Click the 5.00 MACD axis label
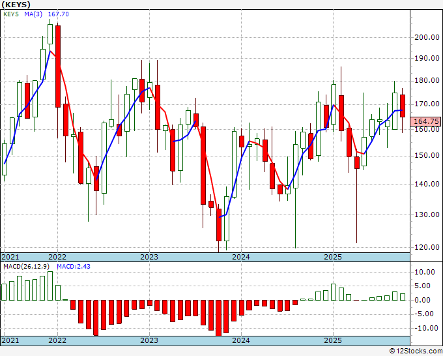Image resolution: width=443 pixels, height=356 pixels. pyautogui.click(x=423, y=286)
